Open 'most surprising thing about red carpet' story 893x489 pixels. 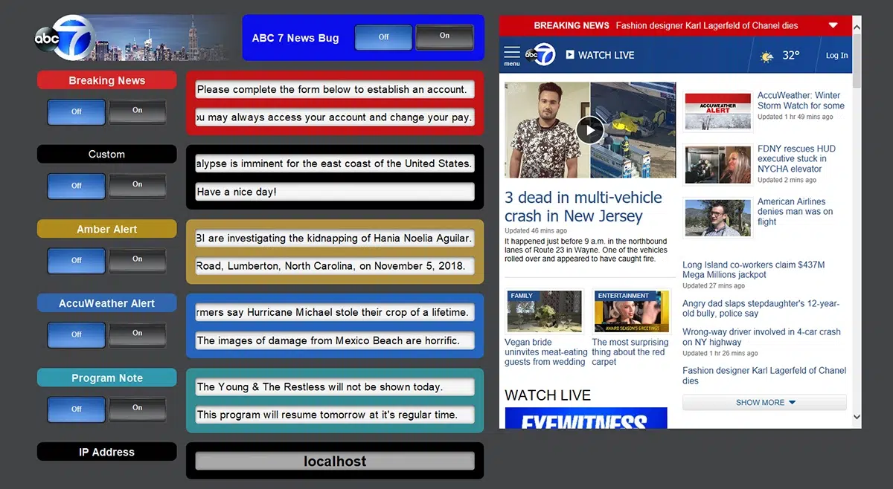(x=630, y=352)
